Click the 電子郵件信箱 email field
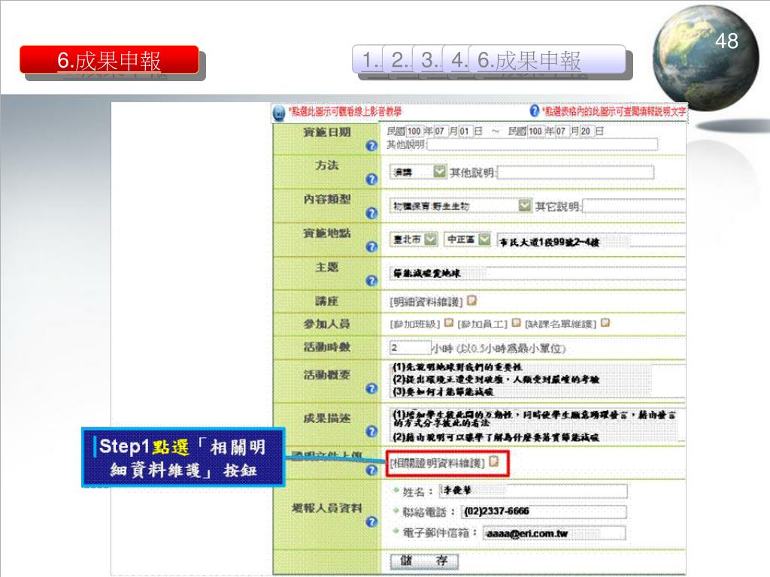This screenshot has height=577, width=770. 554,533
